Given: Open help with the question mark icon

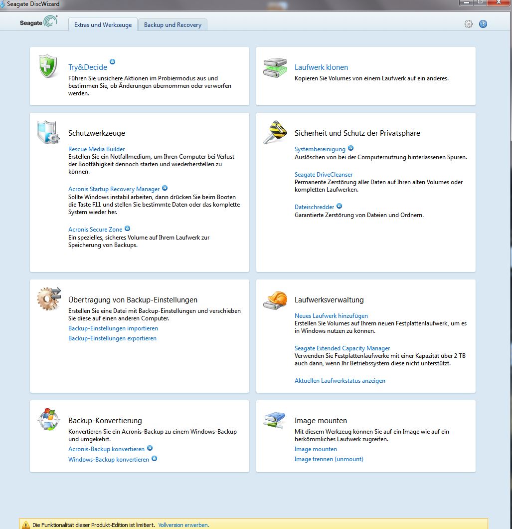Looking at the screenshot, I should 483,24.
